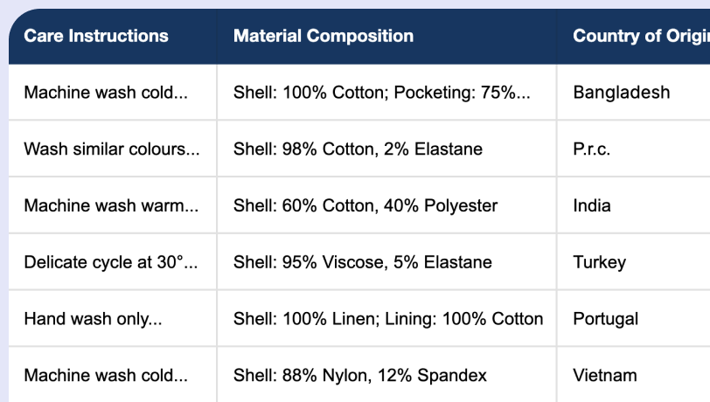Select the 'Machine wash warm...' care cell
The image size is (710, 402).
point(111,206)
